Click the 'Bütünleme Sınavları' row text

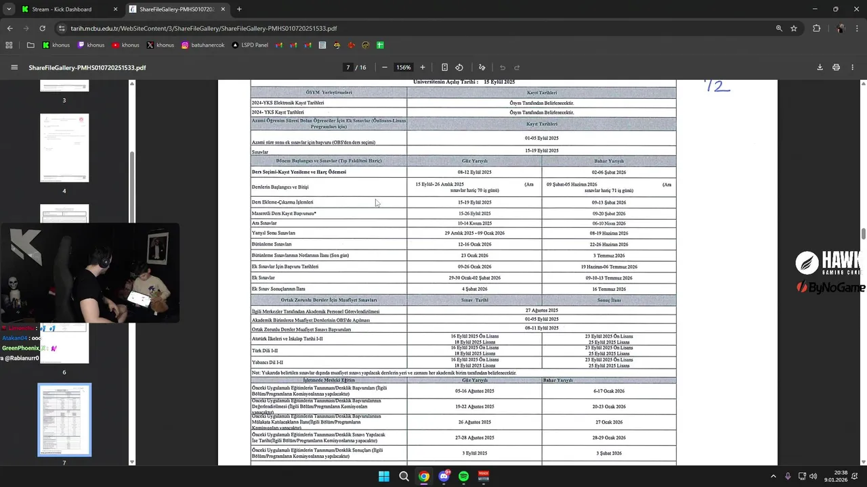pos(272,244)
